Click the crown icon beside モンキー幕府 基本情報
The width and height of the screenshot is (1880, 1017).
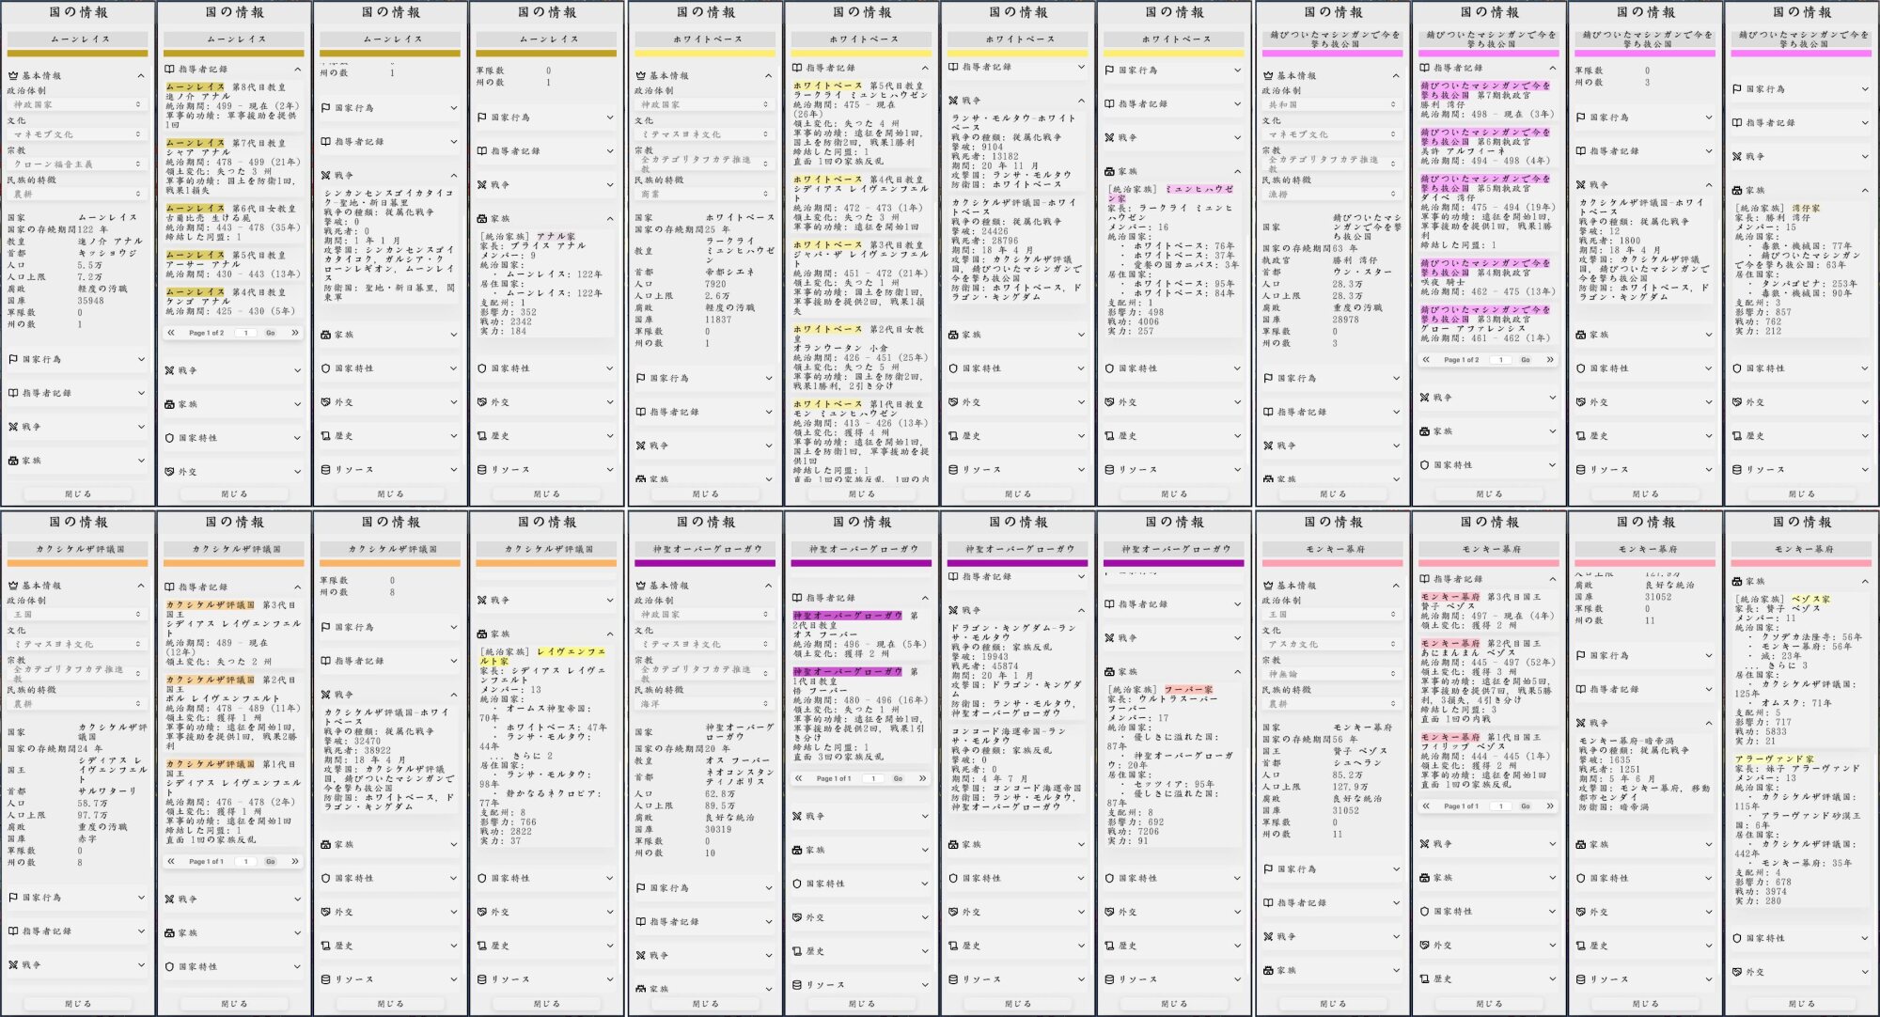click(1268, 586)
